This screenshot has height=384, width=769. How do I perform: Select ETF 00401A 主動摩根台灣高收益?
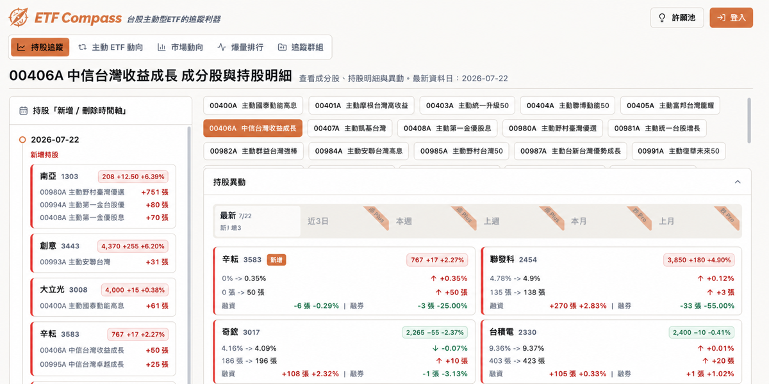click(361, 106)
